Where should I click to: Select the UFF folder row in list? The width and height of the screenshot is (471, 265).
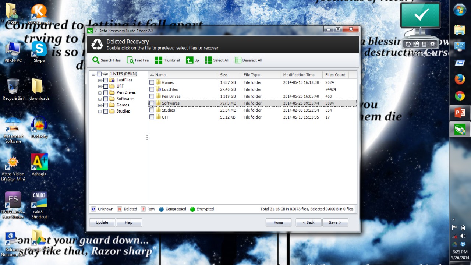pos(166,117)
